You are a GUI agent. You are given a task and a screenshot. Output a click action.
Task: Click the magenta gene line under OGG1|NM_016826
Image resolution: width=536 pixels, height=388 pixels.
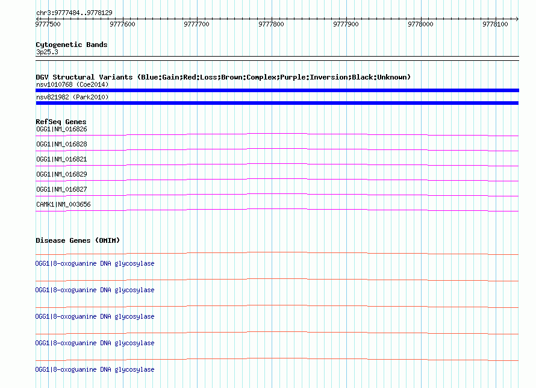pos(277,135)
